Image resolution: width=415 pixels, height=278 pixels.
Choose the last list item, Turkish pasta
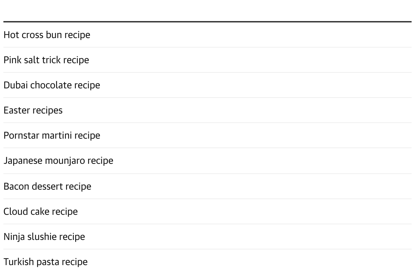[46, 262]
